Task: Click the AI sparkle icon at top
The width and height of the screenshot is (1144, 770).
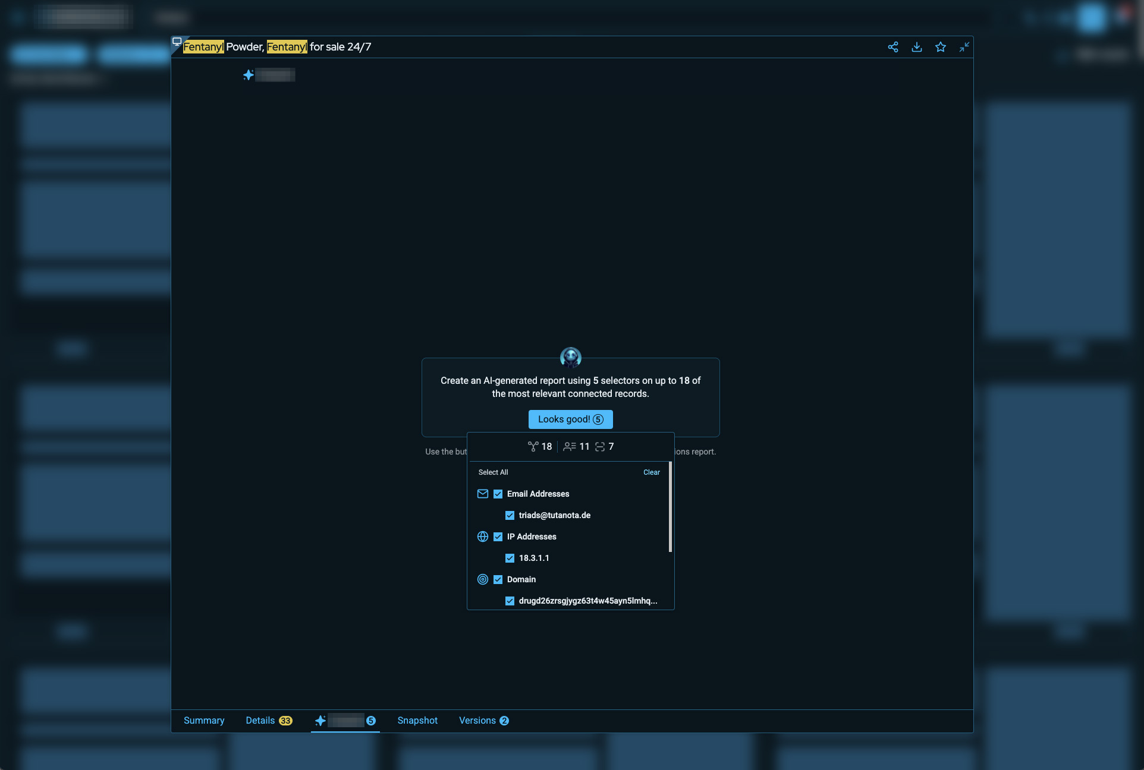Action: click(x=249, y=75)
